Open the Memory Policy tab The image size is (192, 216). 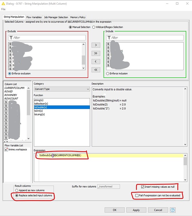pos(78,17)
